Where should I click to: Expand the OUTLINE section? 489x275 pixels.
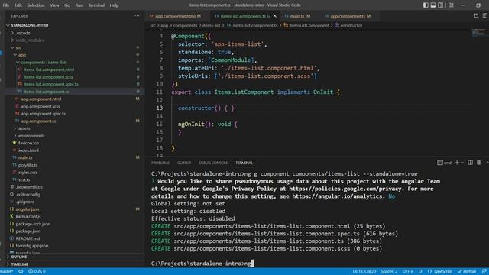(x=19, y=257)
